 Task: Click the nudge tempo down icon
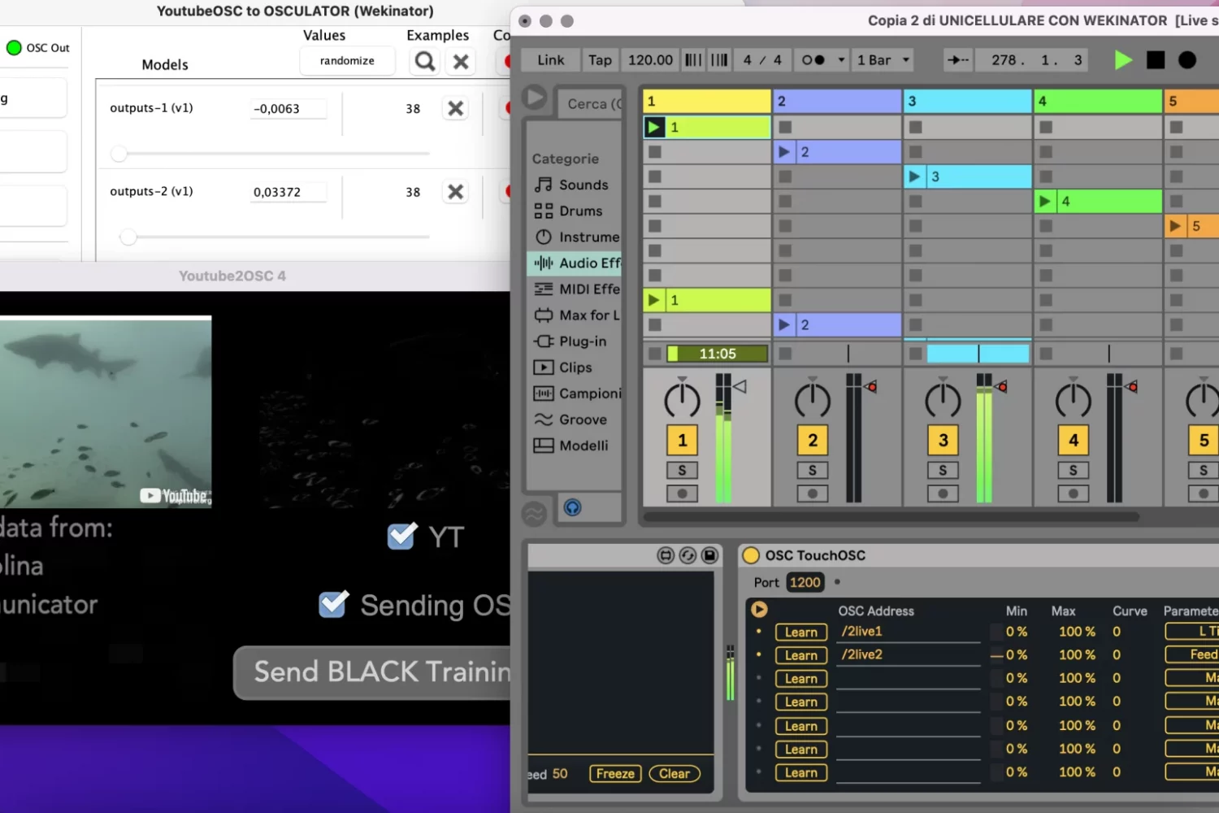tap(693, 60)
